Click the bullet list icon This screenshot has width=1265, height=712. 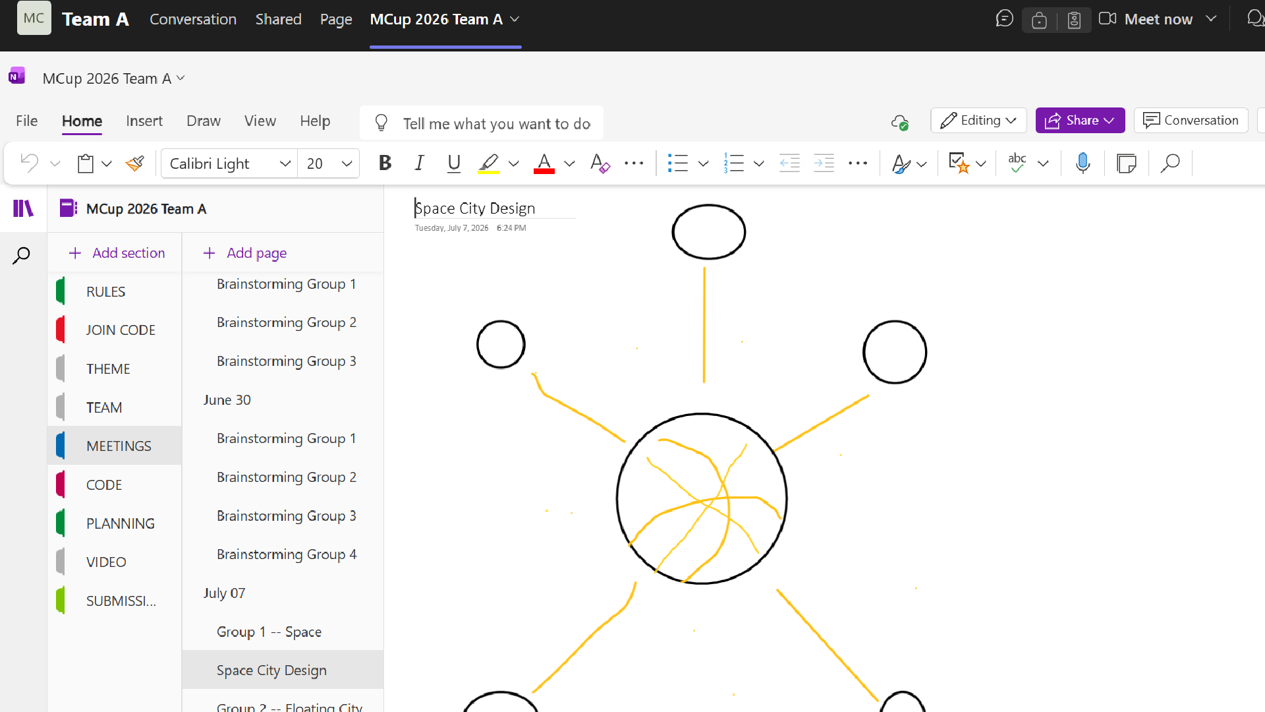[677, 163]
